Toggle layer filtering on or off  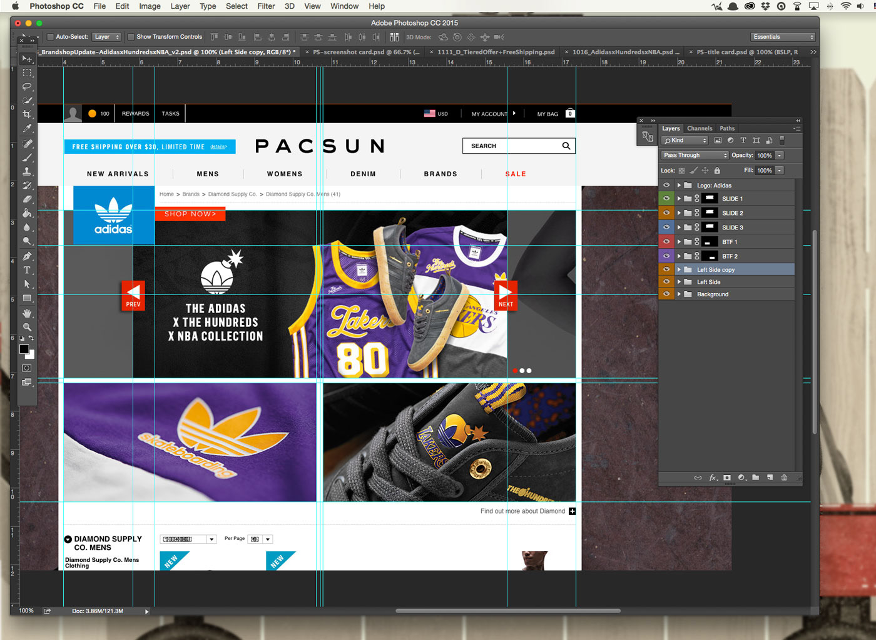pyautogui.click(x=782, y=141)
